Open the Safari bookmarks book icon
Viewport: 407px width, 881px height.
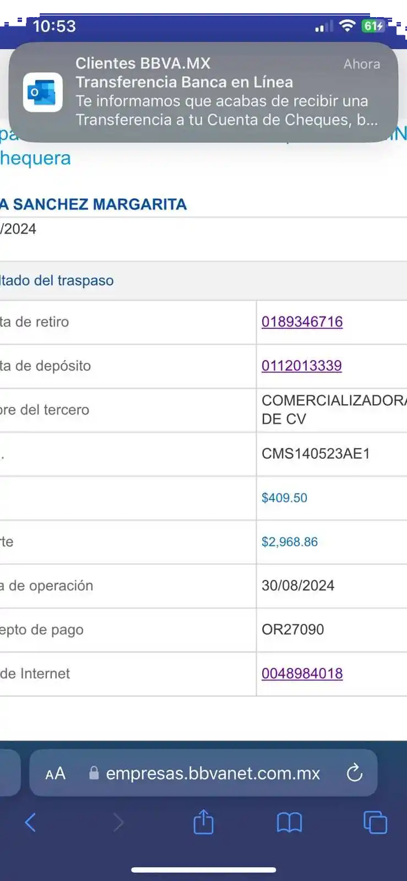click(289, 823)
